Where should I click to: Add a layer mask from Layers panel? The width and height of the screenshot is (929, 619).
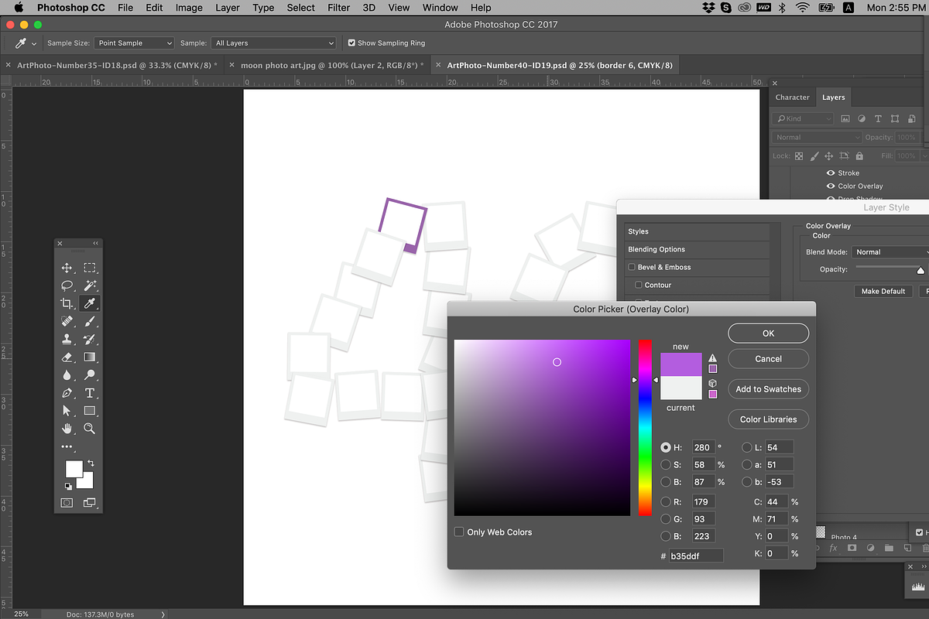(852, 548)
